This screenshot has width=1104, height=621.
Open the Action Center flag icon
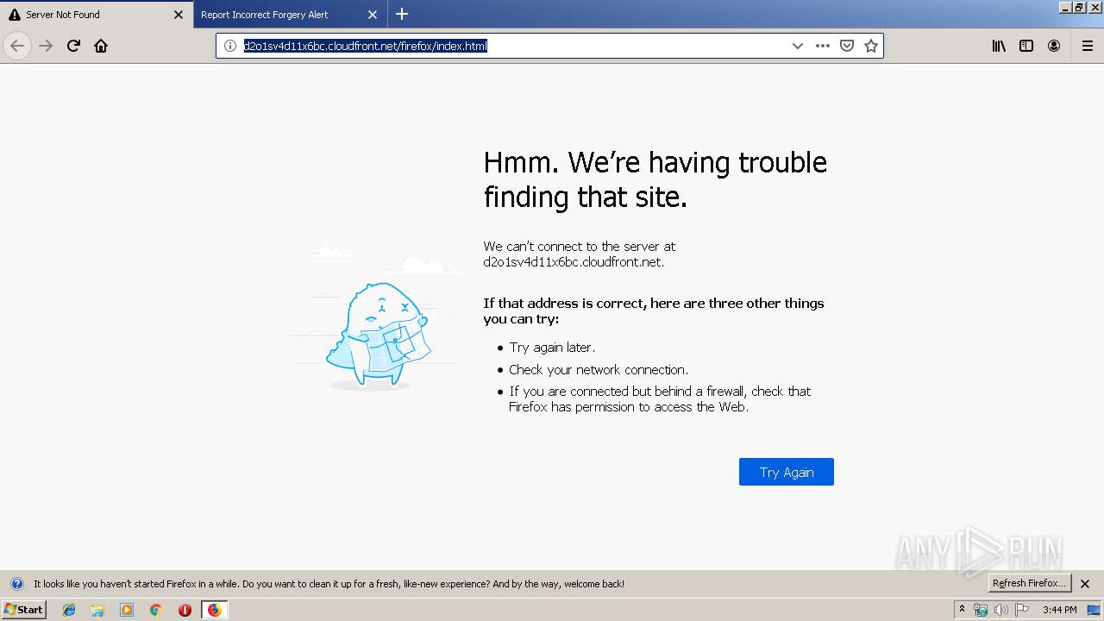1022,610
